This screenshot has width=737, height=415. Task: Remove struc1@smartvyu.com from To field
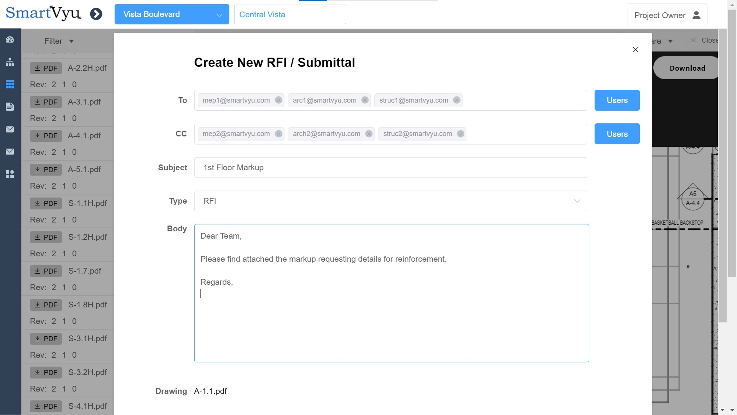point(457,100)
